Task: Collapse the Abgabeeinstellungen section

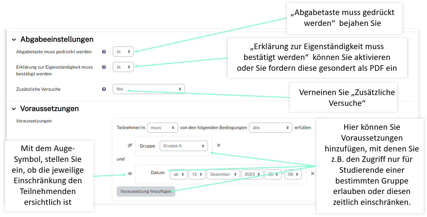Action: click(14, 40)
